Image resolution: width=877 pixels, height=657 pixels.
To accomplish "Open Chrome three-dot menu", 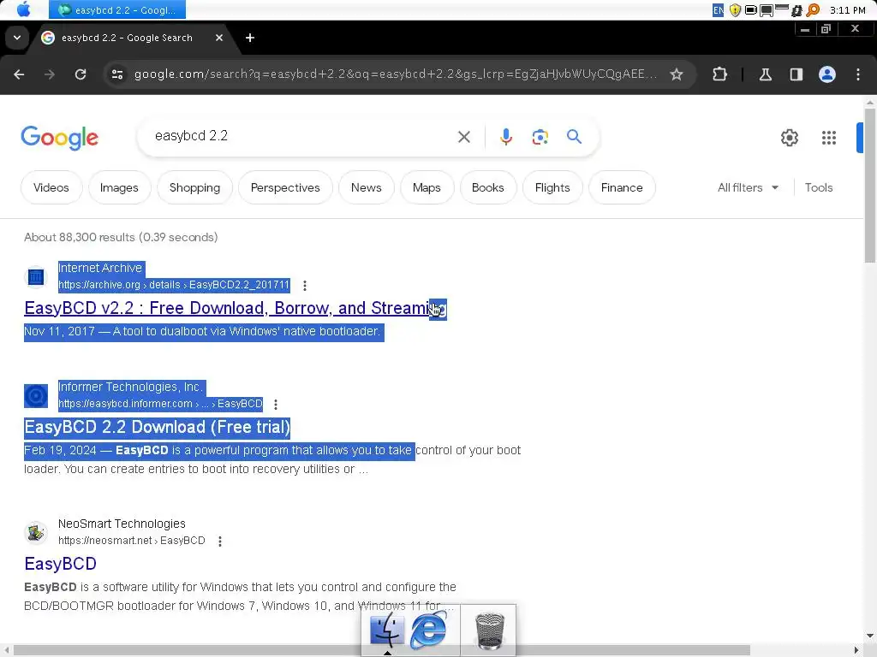I will [858, 74].
